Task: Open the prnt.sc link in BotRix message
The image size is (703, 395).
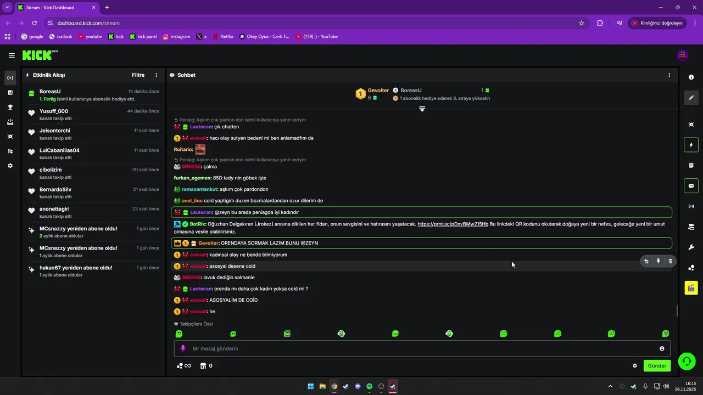Action: point(453,224)
